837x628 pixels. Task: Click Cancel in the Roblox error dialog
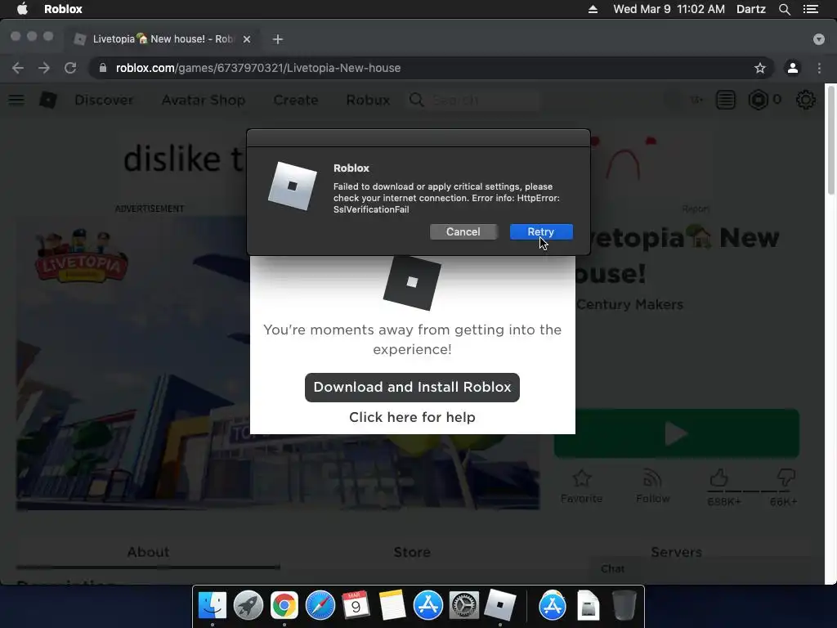463,231
